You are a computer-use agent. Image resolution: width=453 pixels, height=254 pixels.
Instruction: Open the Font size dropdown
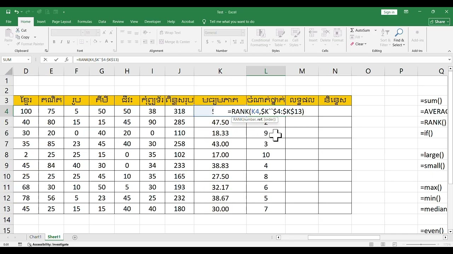click(97, 33)
